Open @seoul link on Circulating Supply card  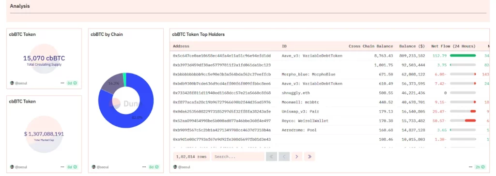[x=20, y=83]
